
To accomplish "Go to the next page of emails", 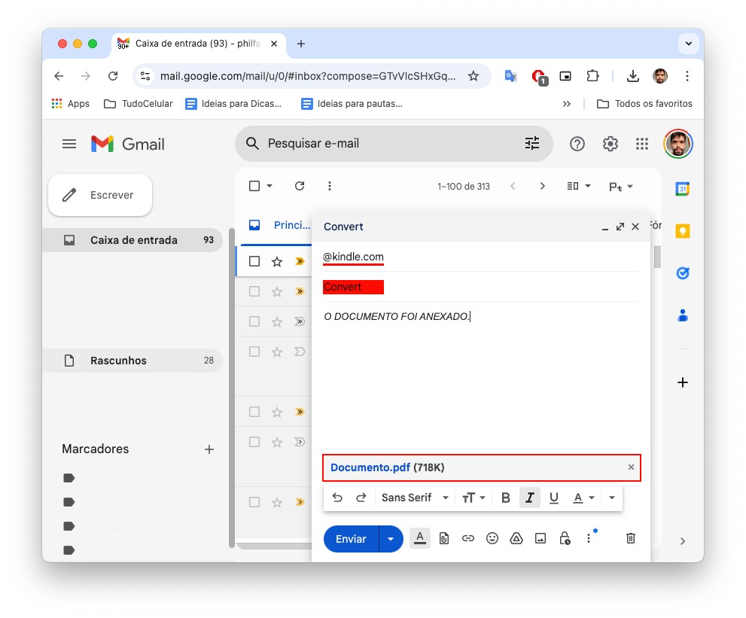I will pos(542,186).
